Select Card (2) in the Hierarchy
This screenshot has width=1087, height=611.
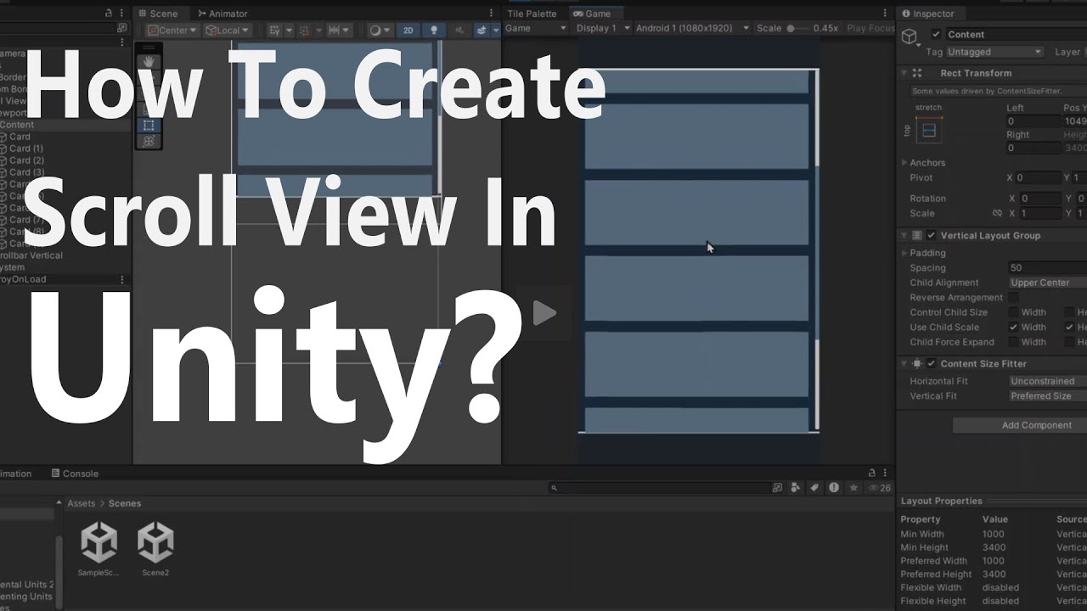tap(26, 160)
